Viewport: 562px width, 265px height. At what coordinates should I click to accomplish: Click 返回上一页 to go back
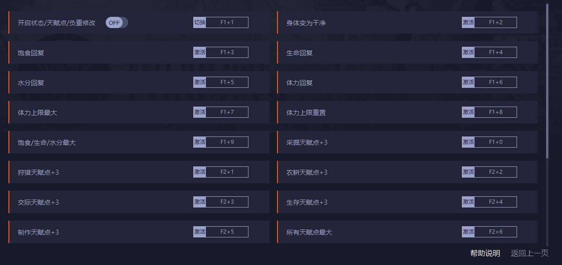point(529,253)
